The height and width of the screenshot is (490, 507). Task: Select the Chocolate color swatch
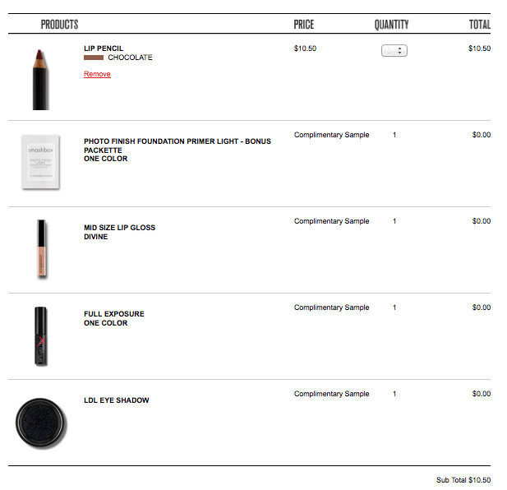click(93, 58)
